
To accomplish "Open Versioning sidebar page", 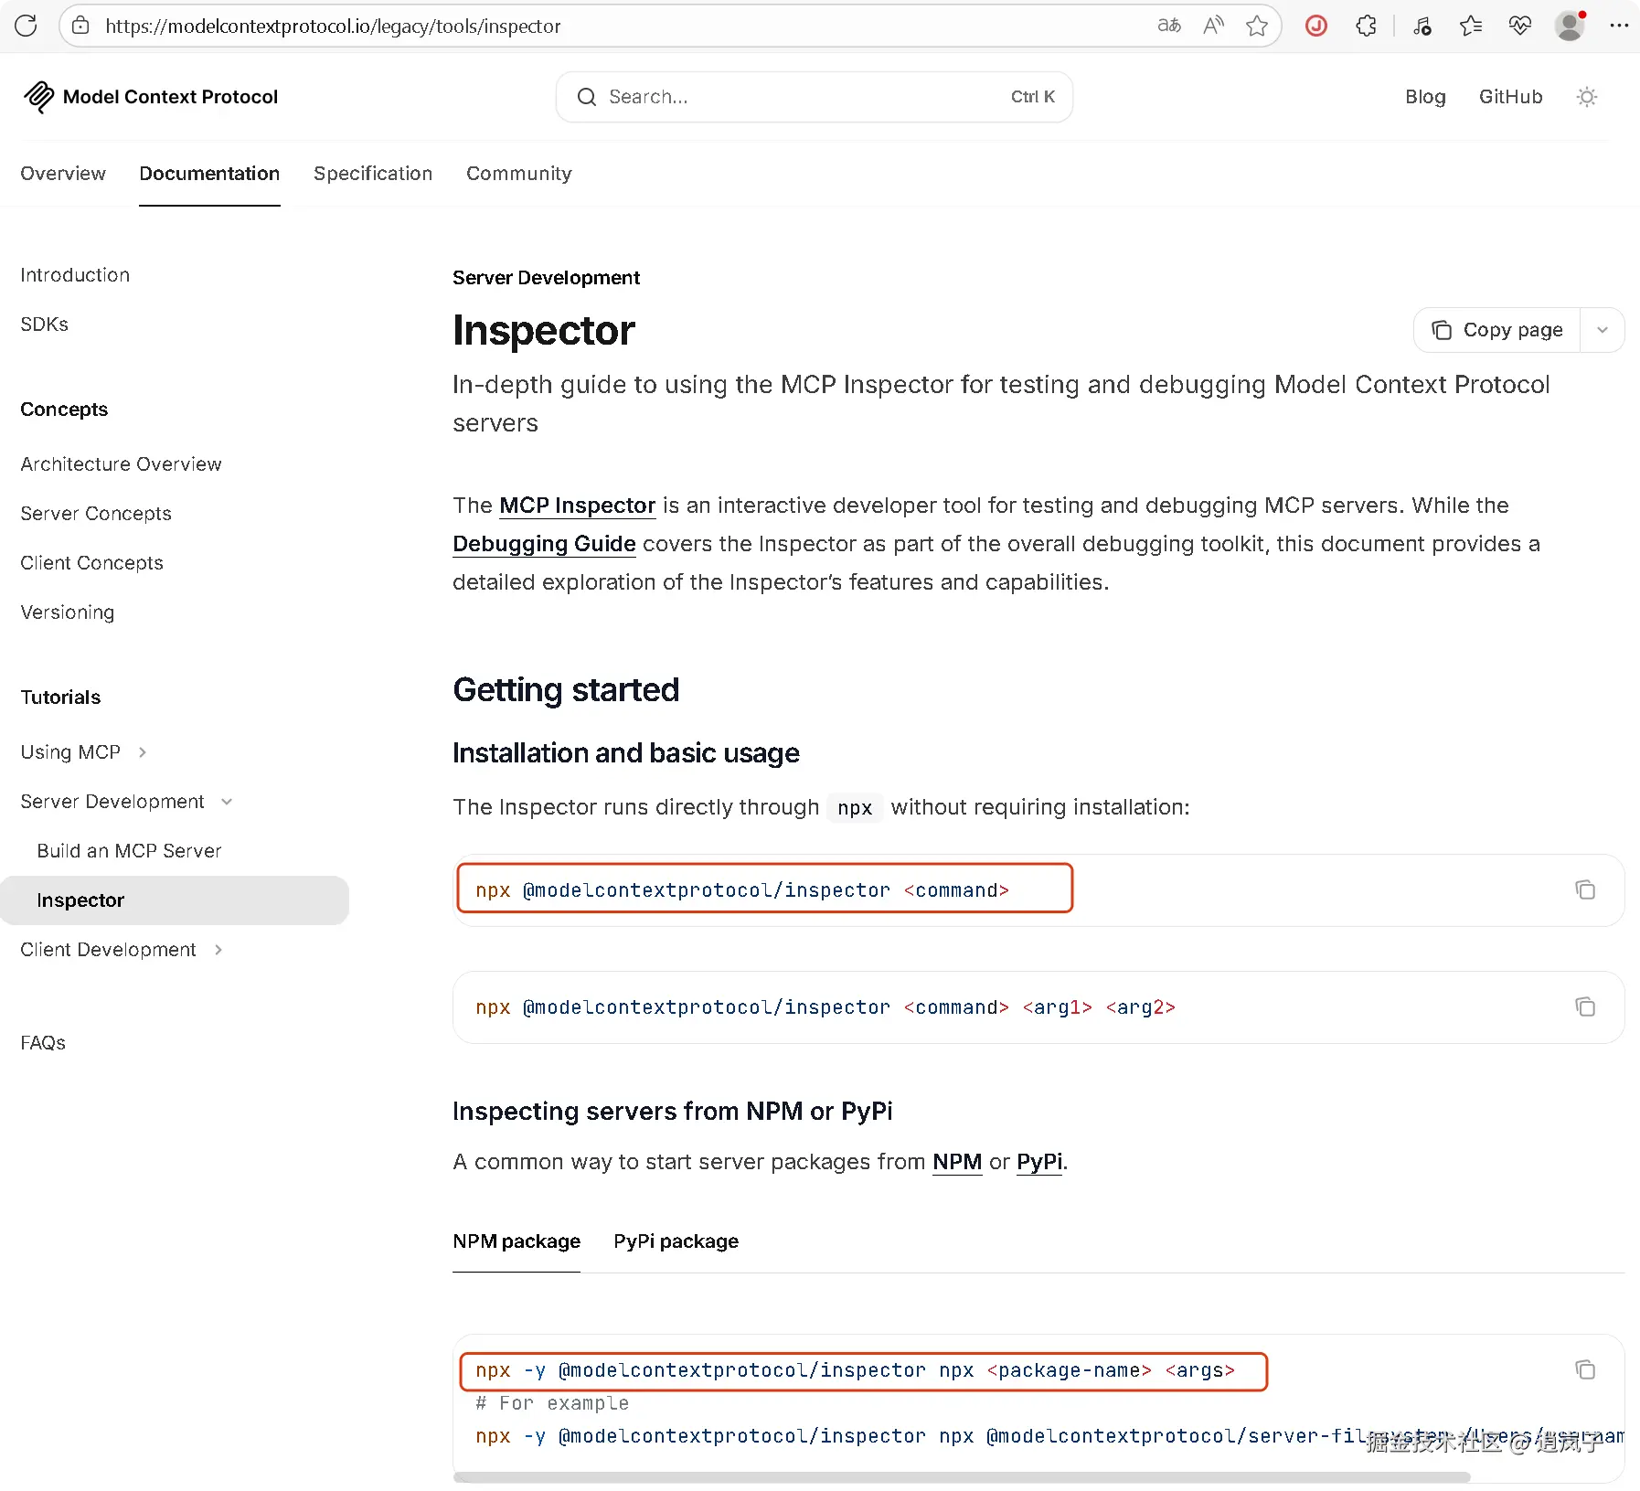I will point(68,612).
